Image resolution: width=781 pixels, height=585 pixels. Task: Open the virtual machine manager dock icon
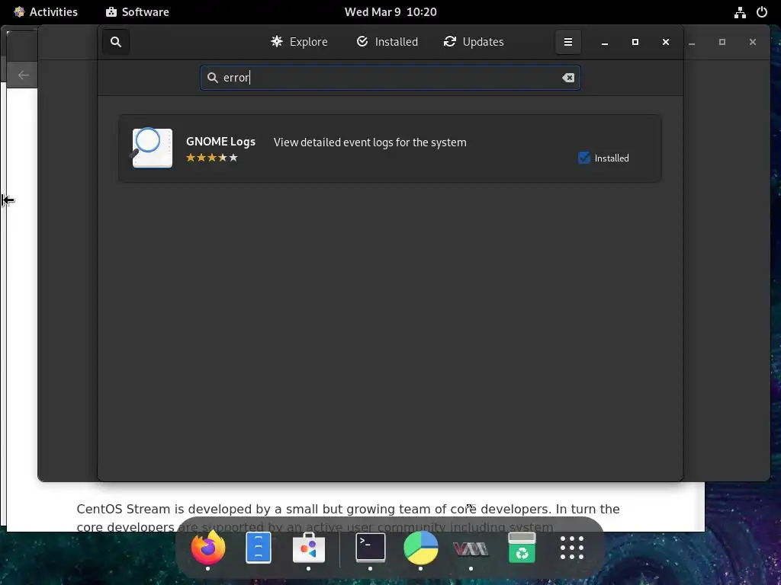[471, 548]
